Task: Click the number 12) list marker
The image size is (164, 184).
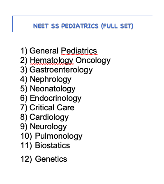Action: click(x=26, y=159)
